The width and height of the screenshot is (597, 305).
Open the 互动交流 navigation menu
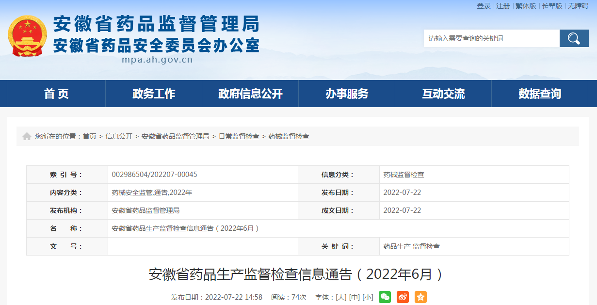(443, 94)
